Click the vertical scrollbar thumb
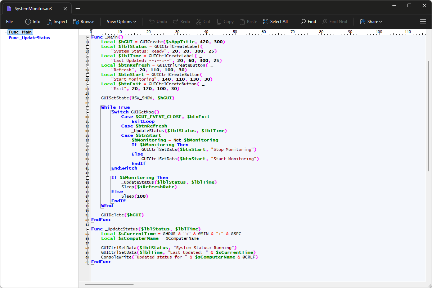Image resolution: width=432 pixels, height=288 pixels. (x=428, y=116)
